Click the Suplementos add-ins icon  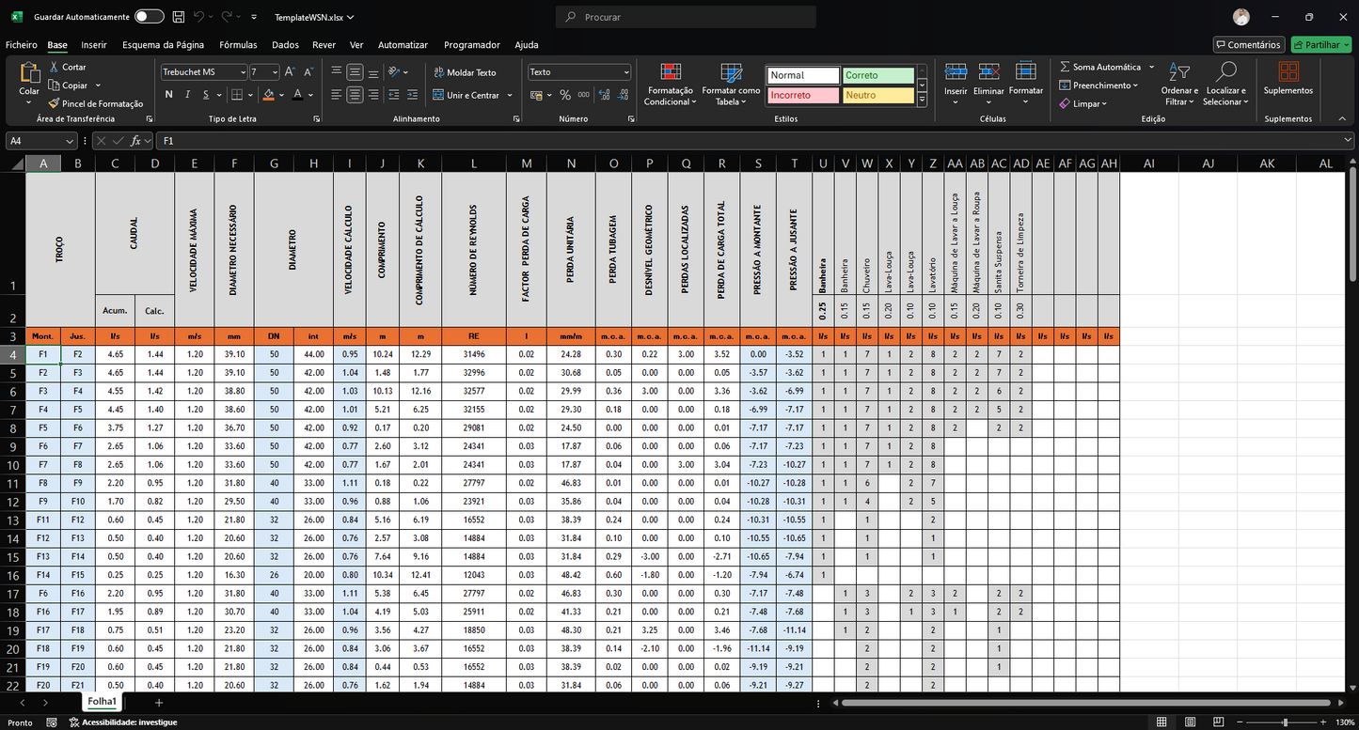1288,72
